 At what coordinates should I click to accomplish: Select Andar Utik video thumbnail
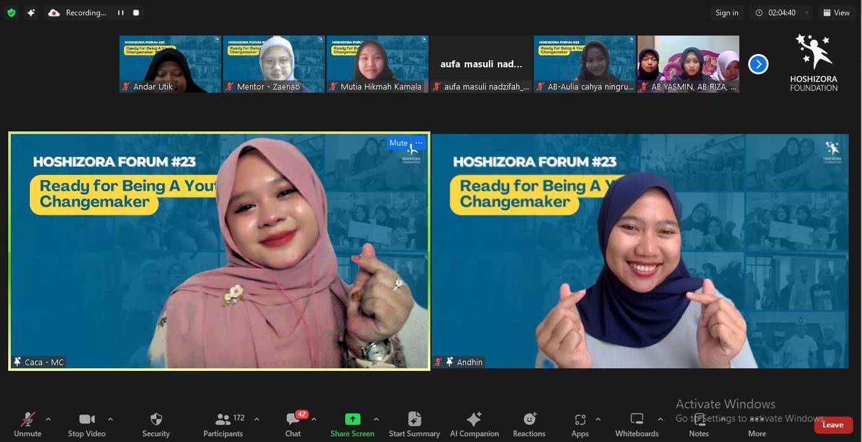(170, 64)
